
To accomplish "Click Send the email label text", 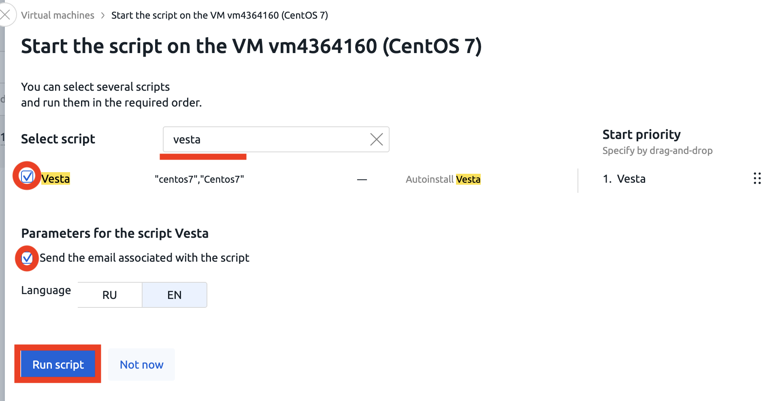I will tap(144, 258).
